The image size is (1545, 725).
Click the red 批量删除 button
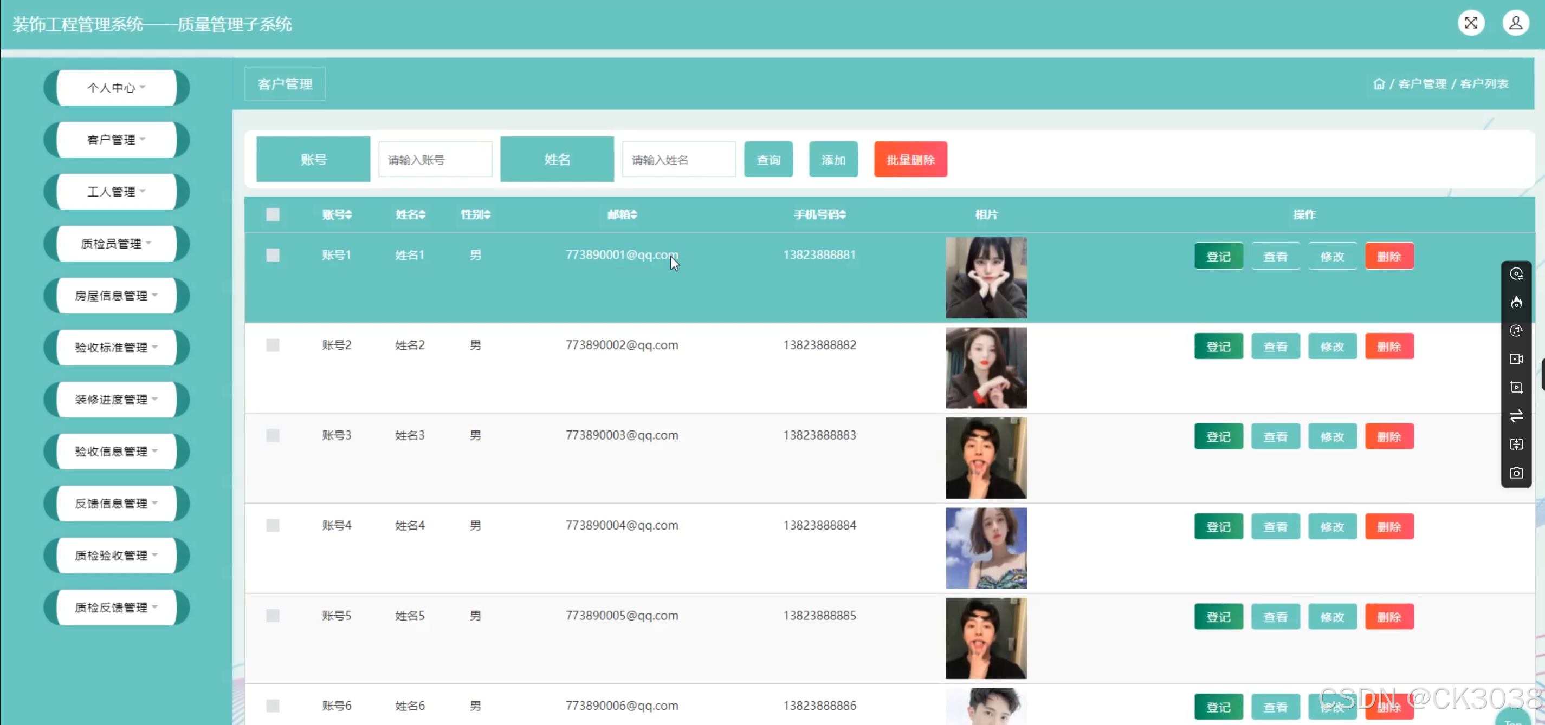910,160
